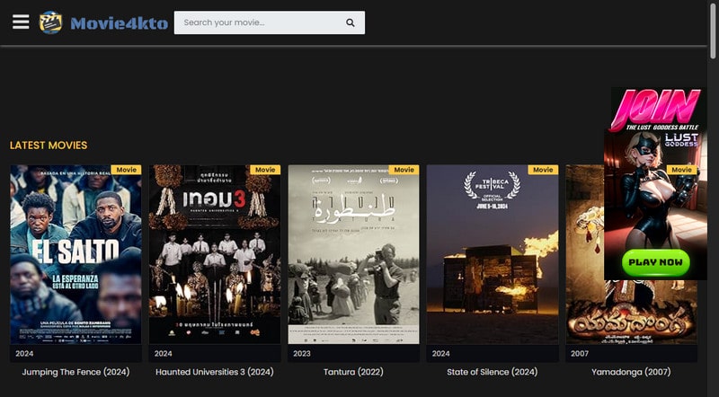Open the El Salto movie poster

75,254
